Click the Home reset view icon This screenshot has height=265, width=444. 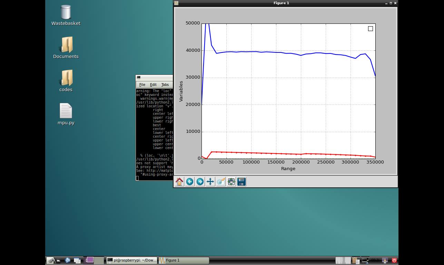click(179, 181)
